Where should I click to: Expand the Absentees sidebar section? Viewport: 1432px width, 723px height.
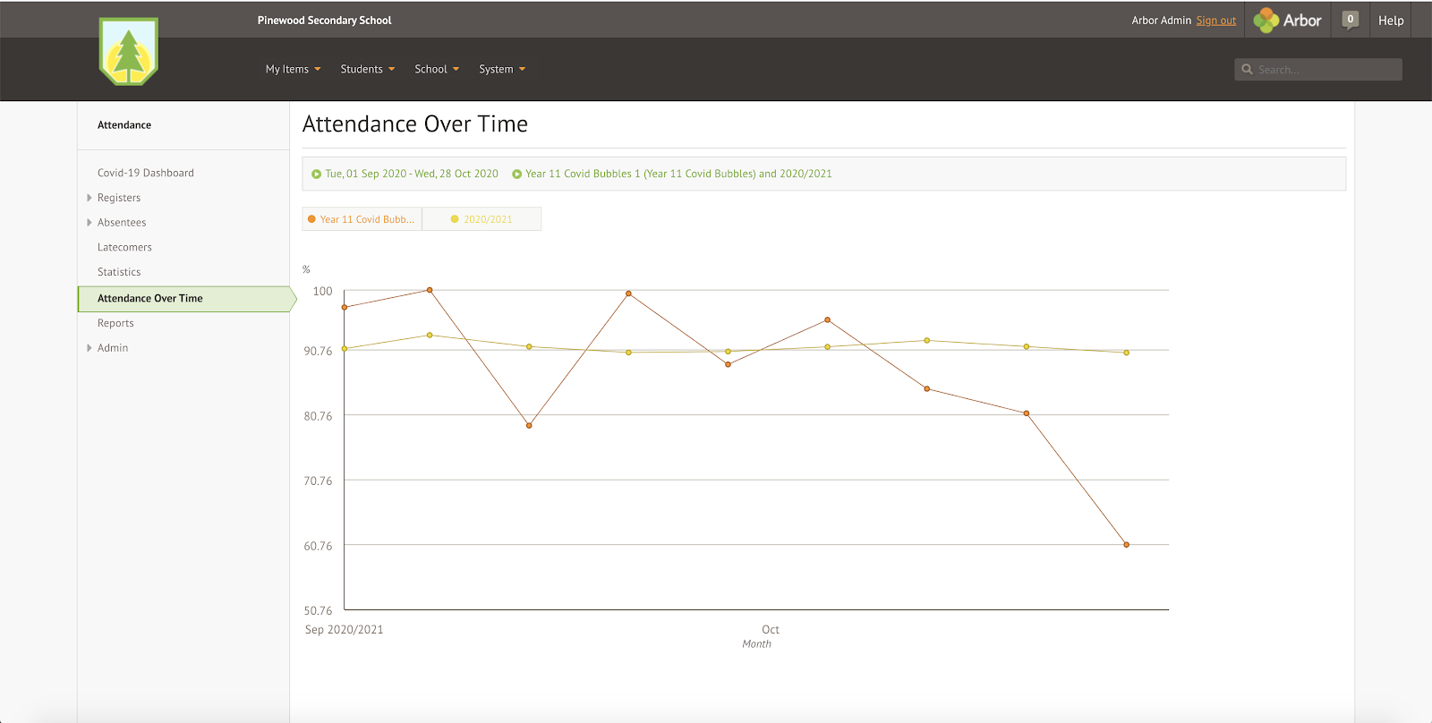tap(89, 223)
